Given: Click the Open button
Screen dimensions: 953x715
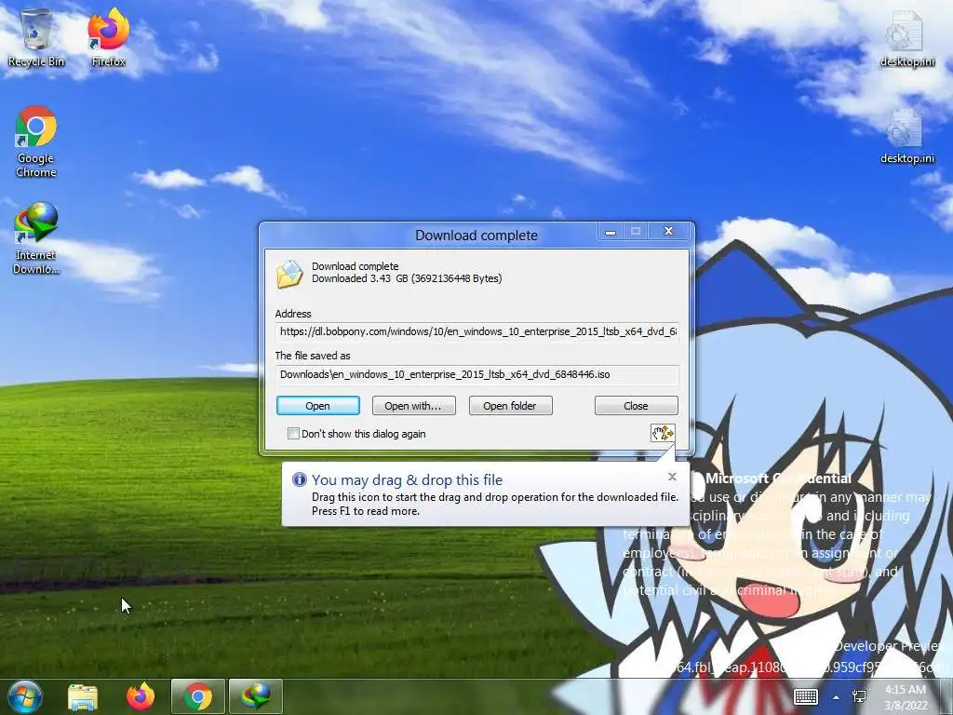Looking at the screenshot, I should click(318, 406).
